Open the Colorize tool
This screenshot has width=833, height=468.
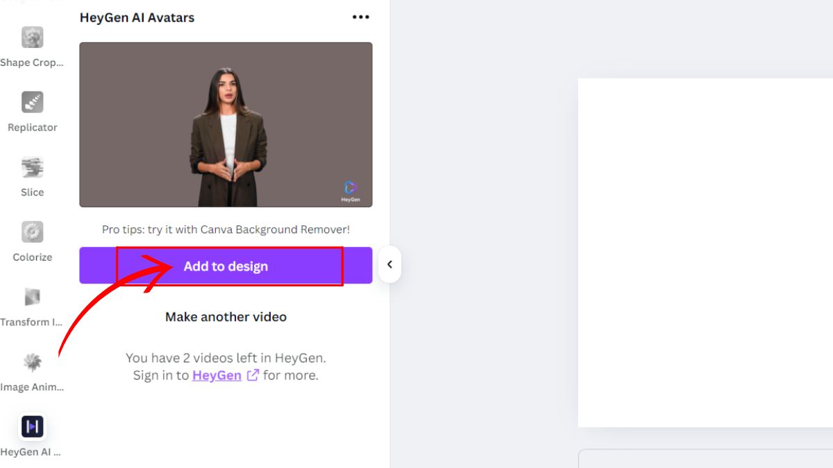(32, 232)
